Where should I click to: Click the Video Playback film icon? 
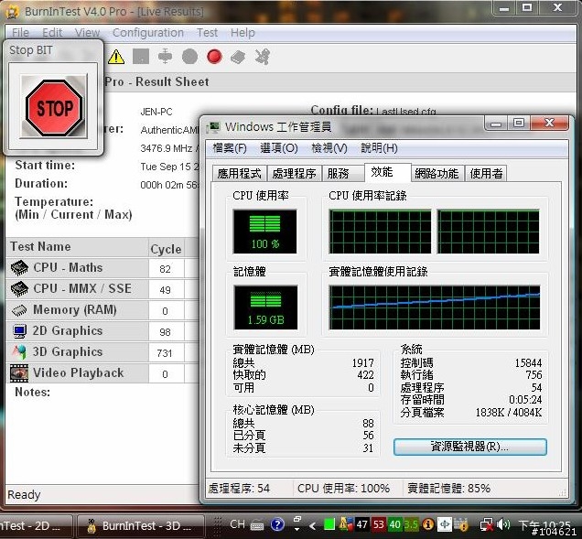[19, 373]
